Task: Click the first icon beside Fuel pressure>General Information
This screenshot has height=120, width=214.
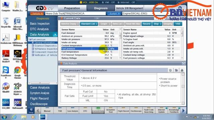Action: tap(170, 70)
